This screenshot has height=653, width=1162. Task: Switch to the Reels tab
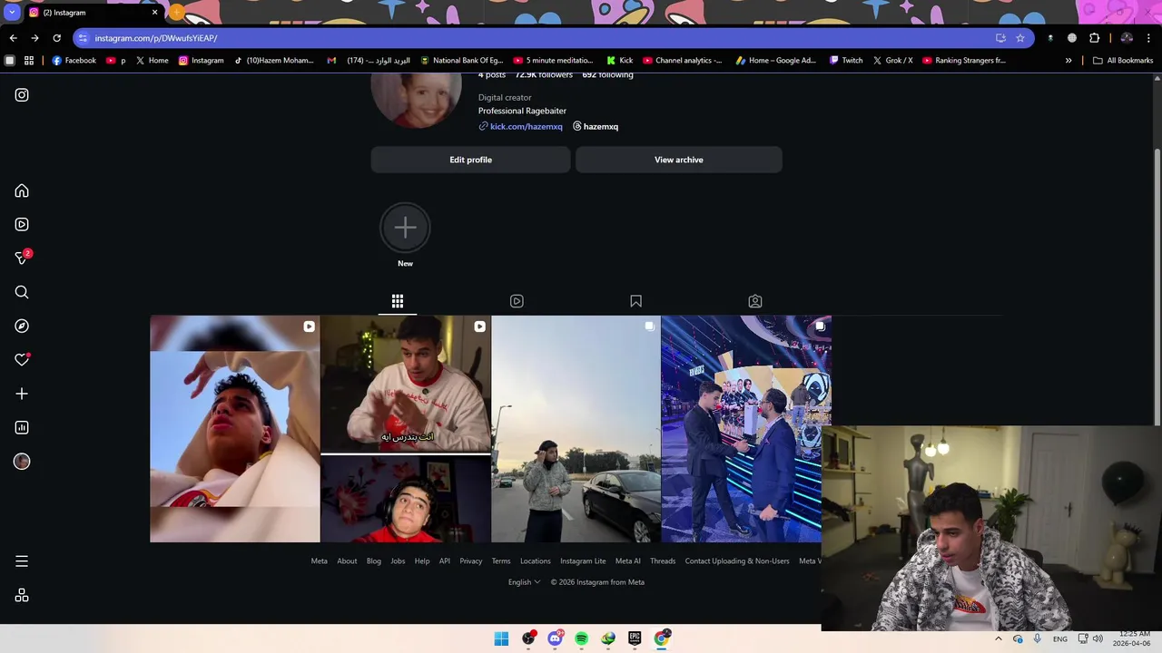coord(517,301)
